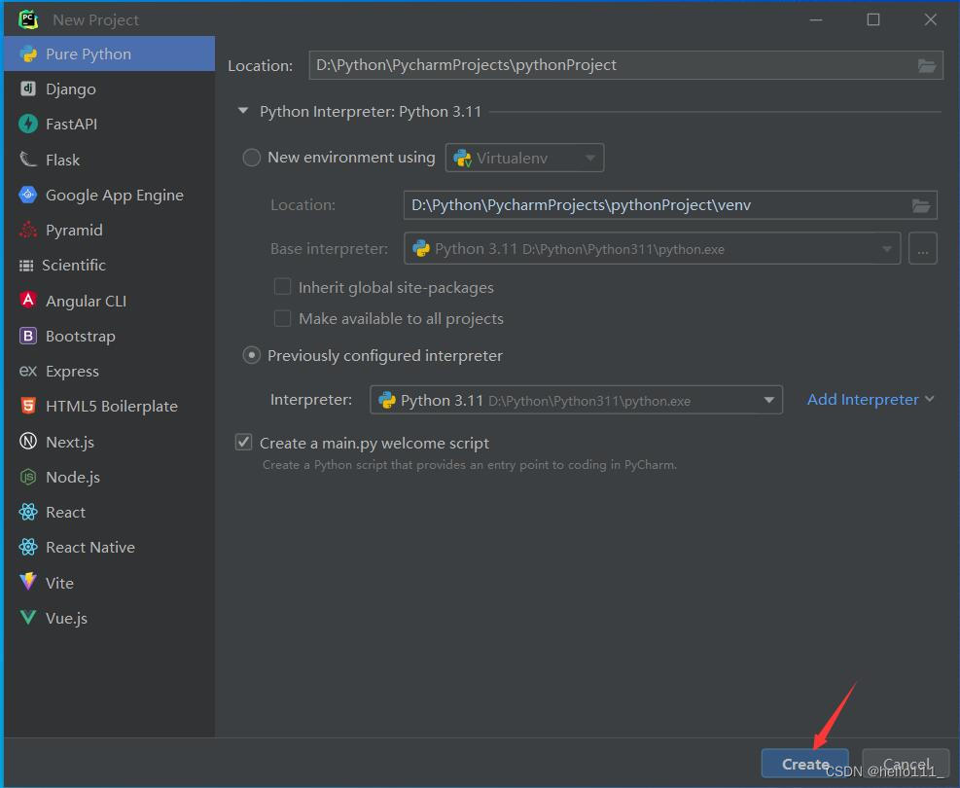The width and height of the screenshot is (960, 788).
Task: Select Scientific project type
Action: click(x=110, y=266)
